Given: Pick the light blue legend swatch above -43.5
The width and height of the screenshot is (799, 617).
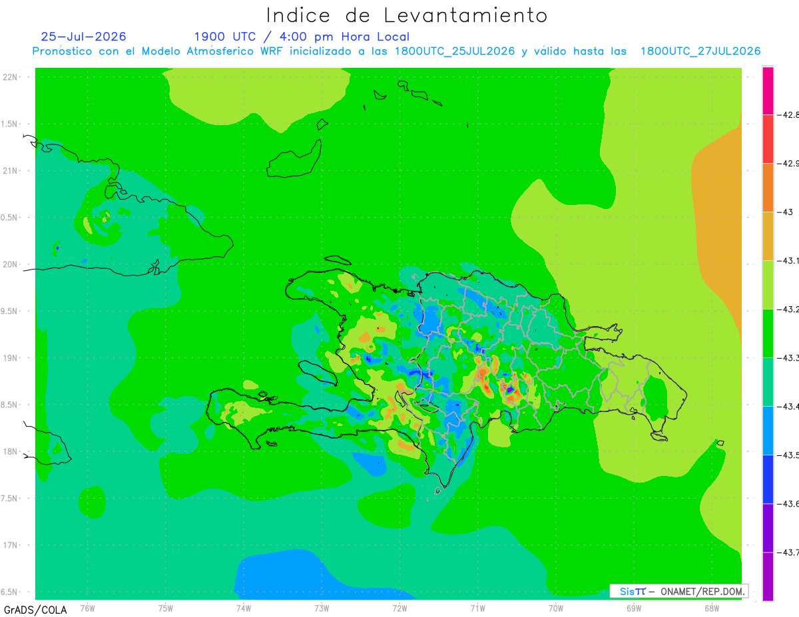Looking at the screenshot, I should [768, 431].
